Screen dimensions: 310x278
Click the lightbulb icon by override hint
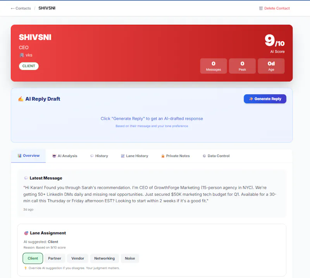point(26,268)
